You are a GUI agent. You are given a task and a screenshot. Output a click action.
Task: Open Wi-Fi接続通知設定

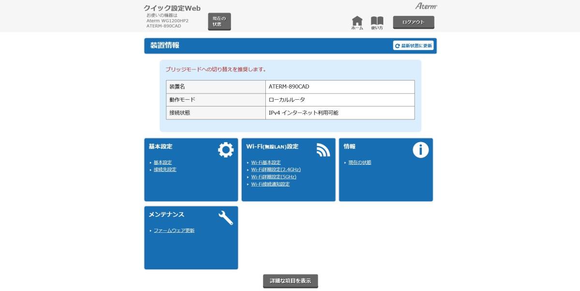pyautogui.click(x=271, y=184)
